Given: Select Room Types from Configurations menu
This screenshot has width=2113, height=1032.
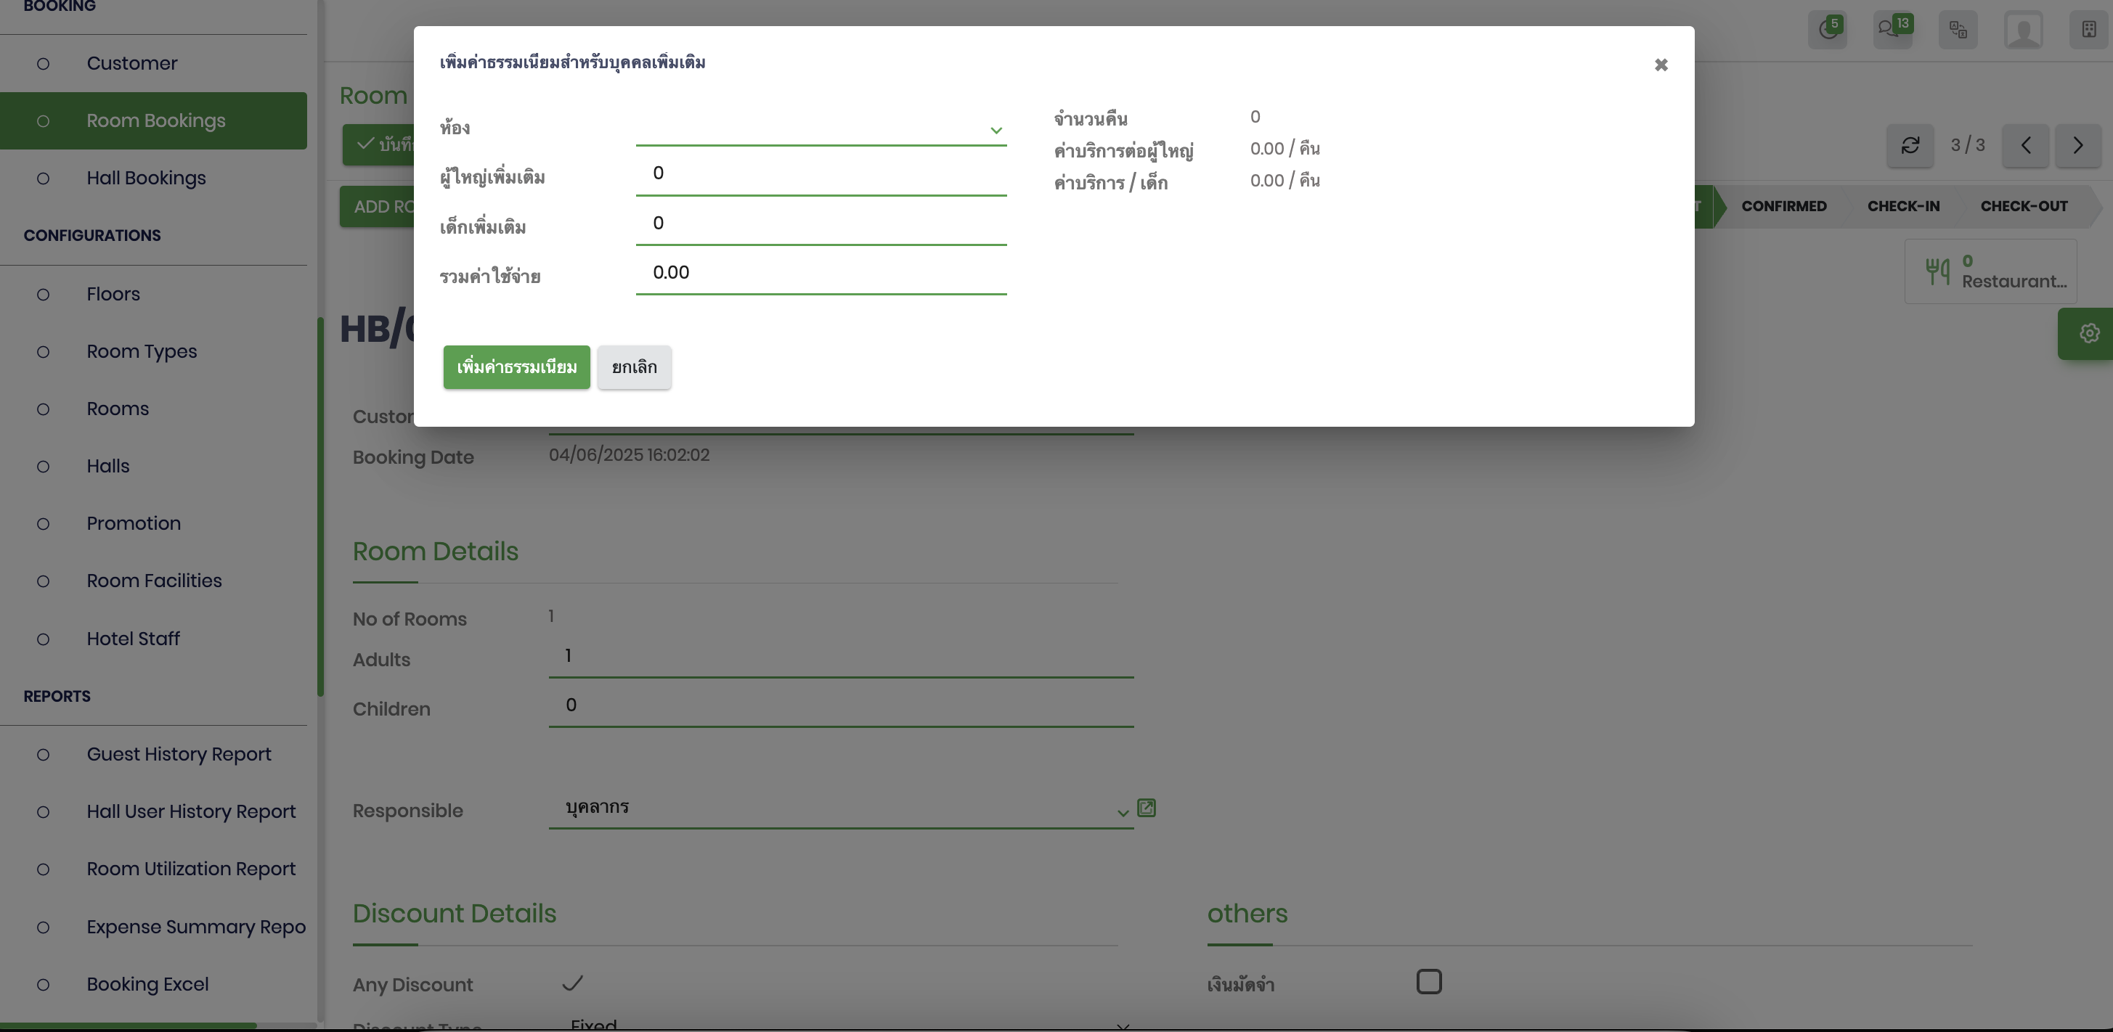Looking at the screenshot, I should pyautogui.click(x=142, y=352).
